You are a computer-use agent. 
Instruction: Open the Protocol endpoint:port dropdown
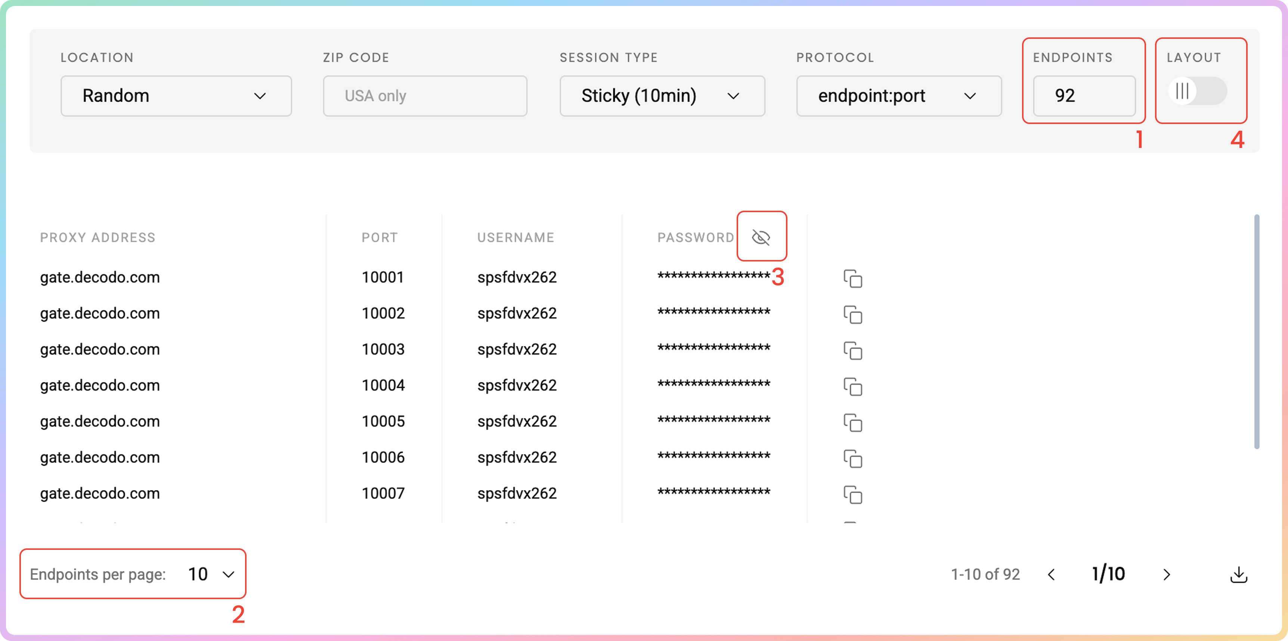pos(898,96)
